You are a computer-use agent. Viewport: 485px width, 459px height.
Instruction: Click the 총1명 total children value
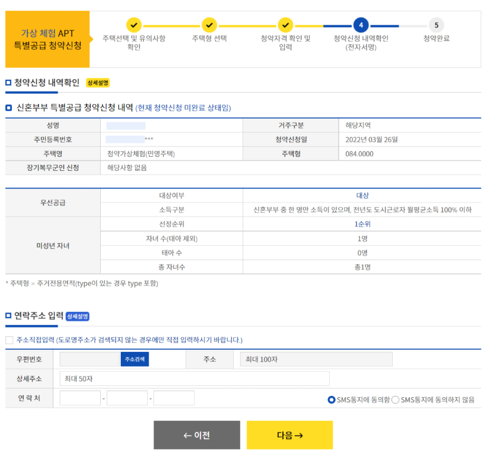(x=362, y=267)
